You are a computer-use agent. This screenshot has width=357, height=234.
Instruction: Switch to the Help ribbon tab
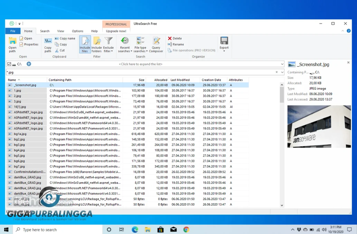(x=94, y=31)
